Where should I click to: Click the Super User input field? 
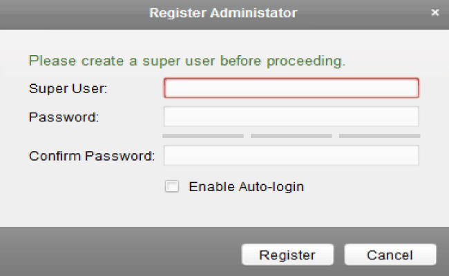291,88
